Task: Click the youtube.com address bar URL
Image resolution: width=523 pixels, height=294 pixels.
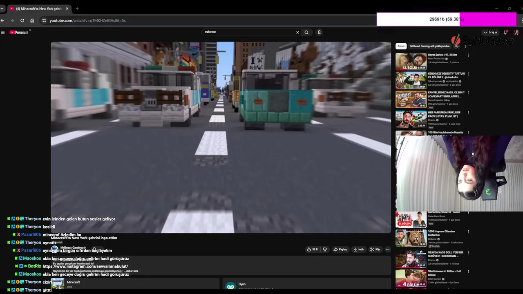Action: 87,20
